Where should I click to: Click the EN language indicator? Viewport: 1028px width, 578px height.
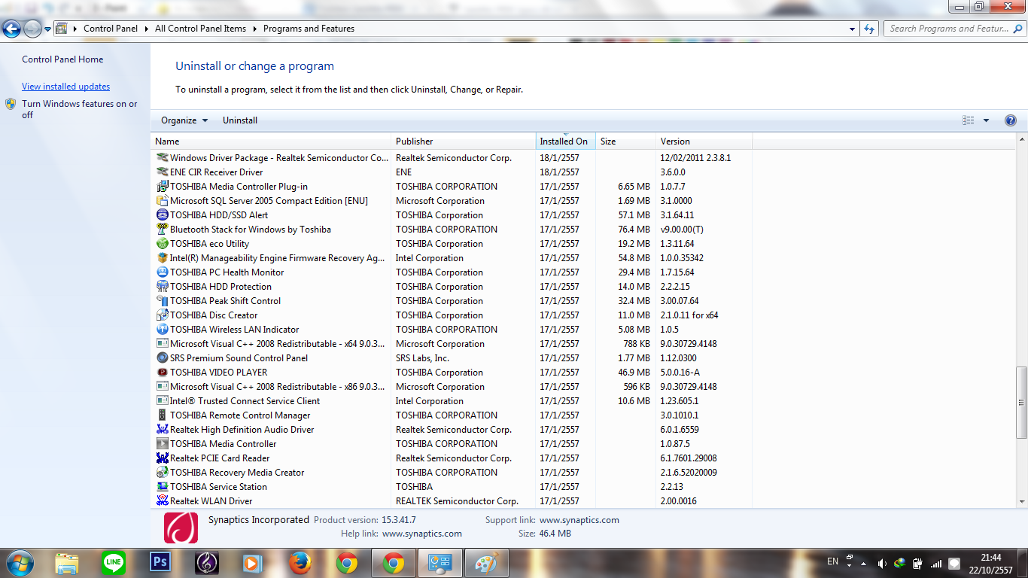832,561
